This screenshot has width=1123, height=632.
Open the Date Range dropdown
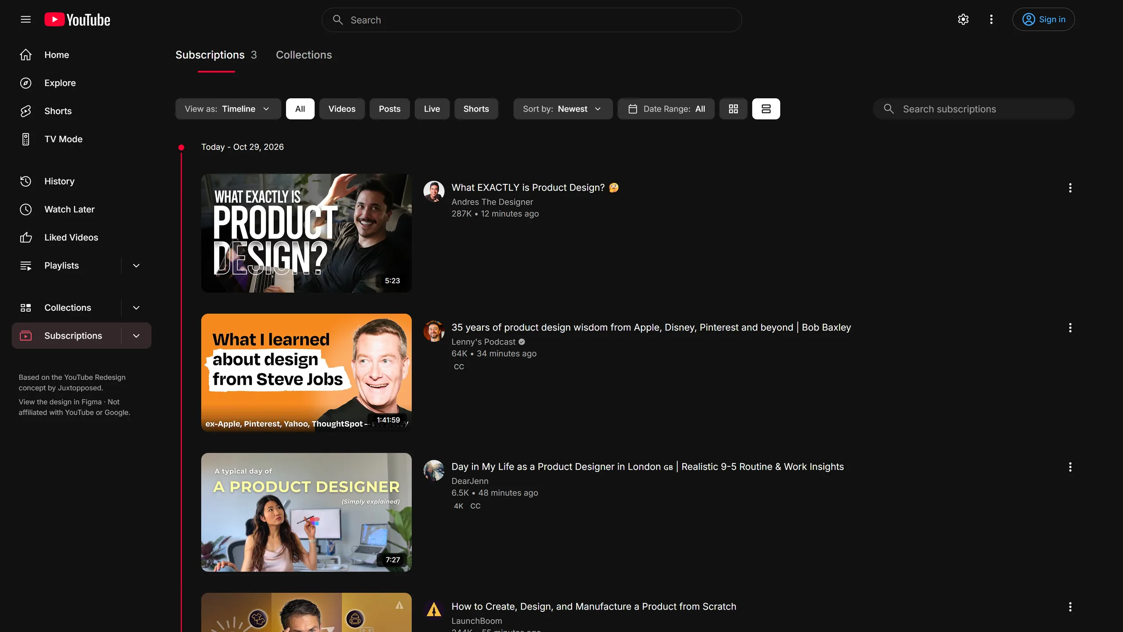(x=666, y=109)
